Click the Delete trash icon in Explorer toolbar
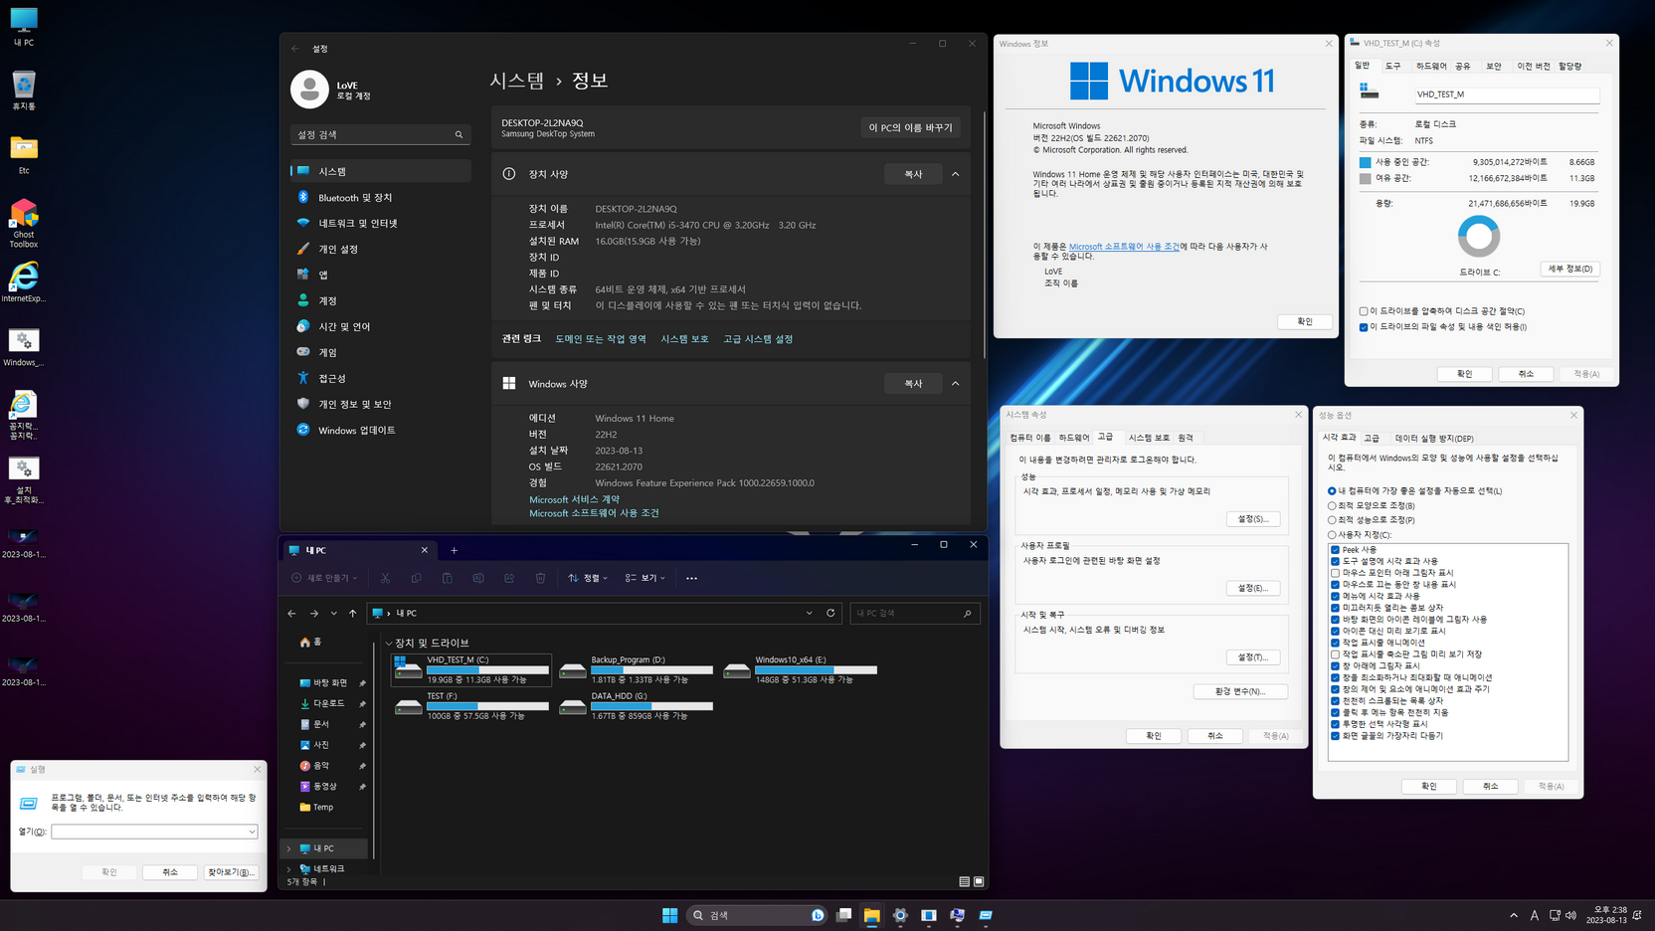Image resolution: width=1655 pixels, height=931 pixels. point(540,578)
